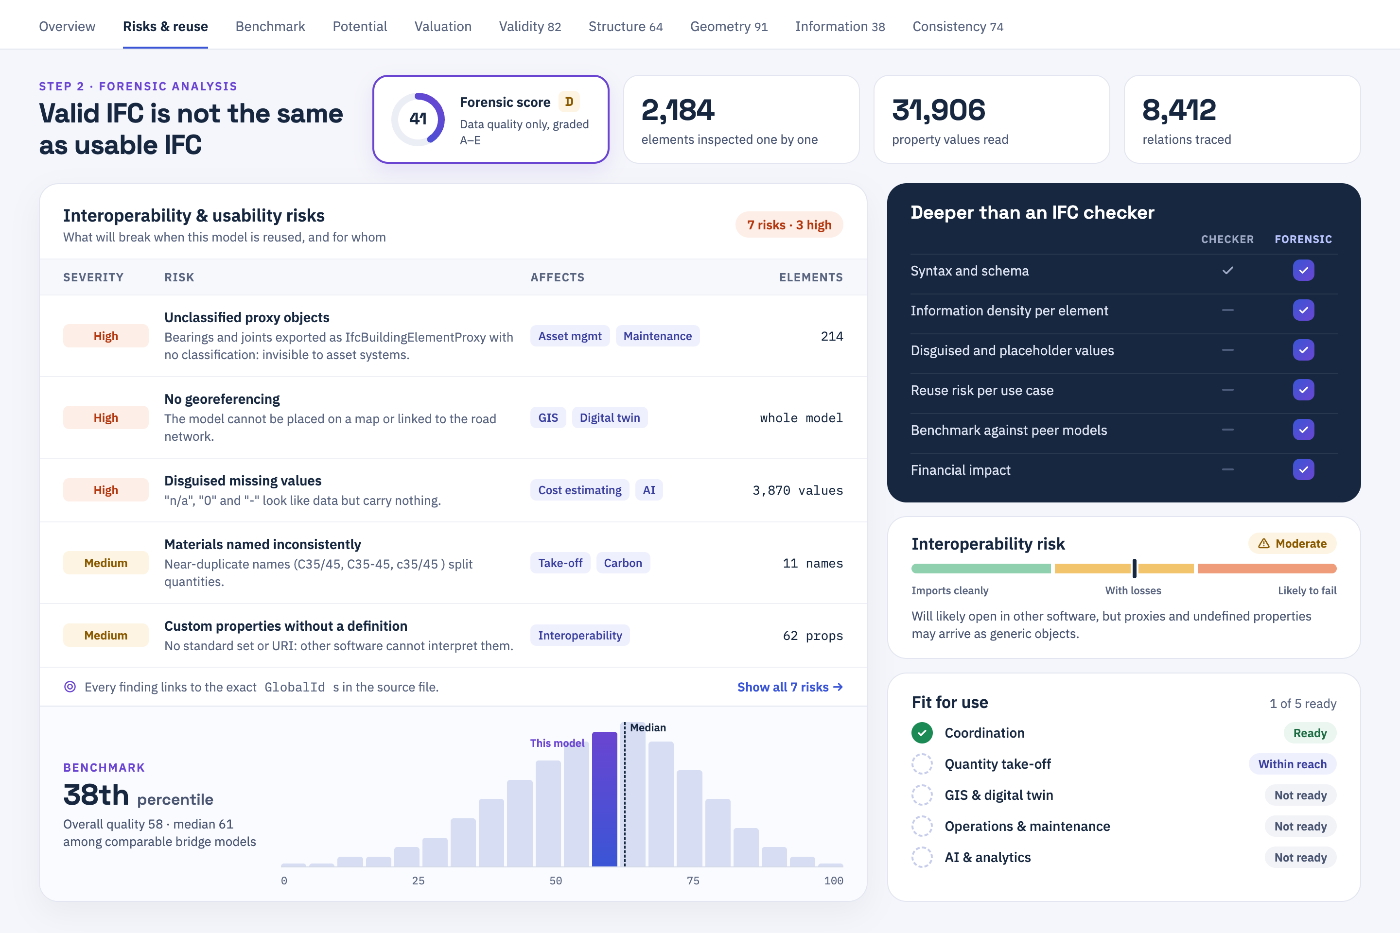Select the Risks & reuse tab
This screenshot has height=933, width=1400.
pyautogui.click(x=165, y=26)
